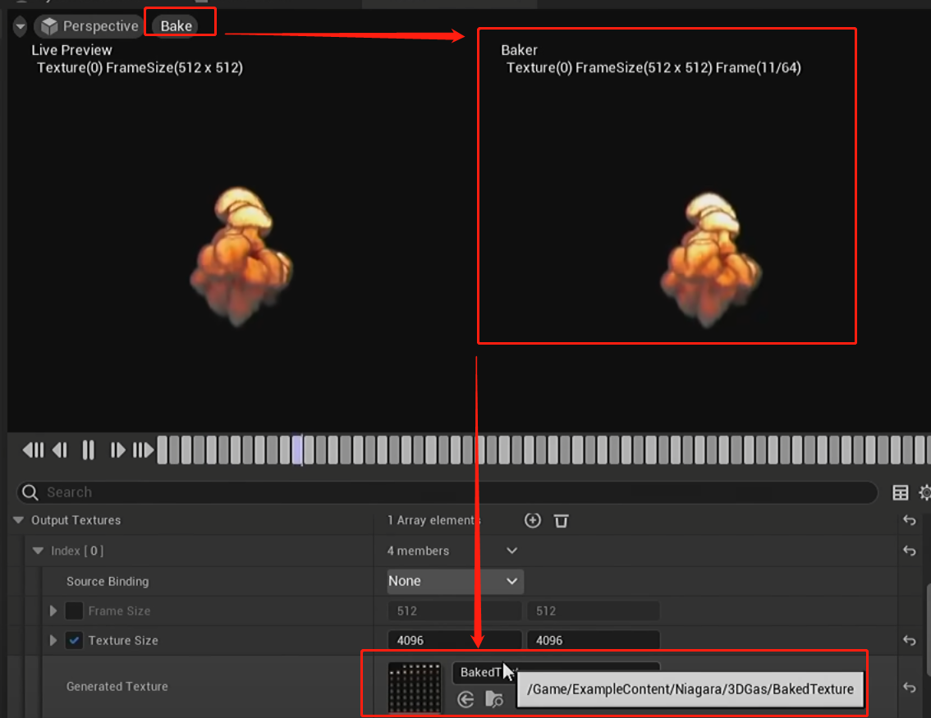Reset Texture Size to default
931x718 pixels.
pyautogui.click(x=909, y=640)
